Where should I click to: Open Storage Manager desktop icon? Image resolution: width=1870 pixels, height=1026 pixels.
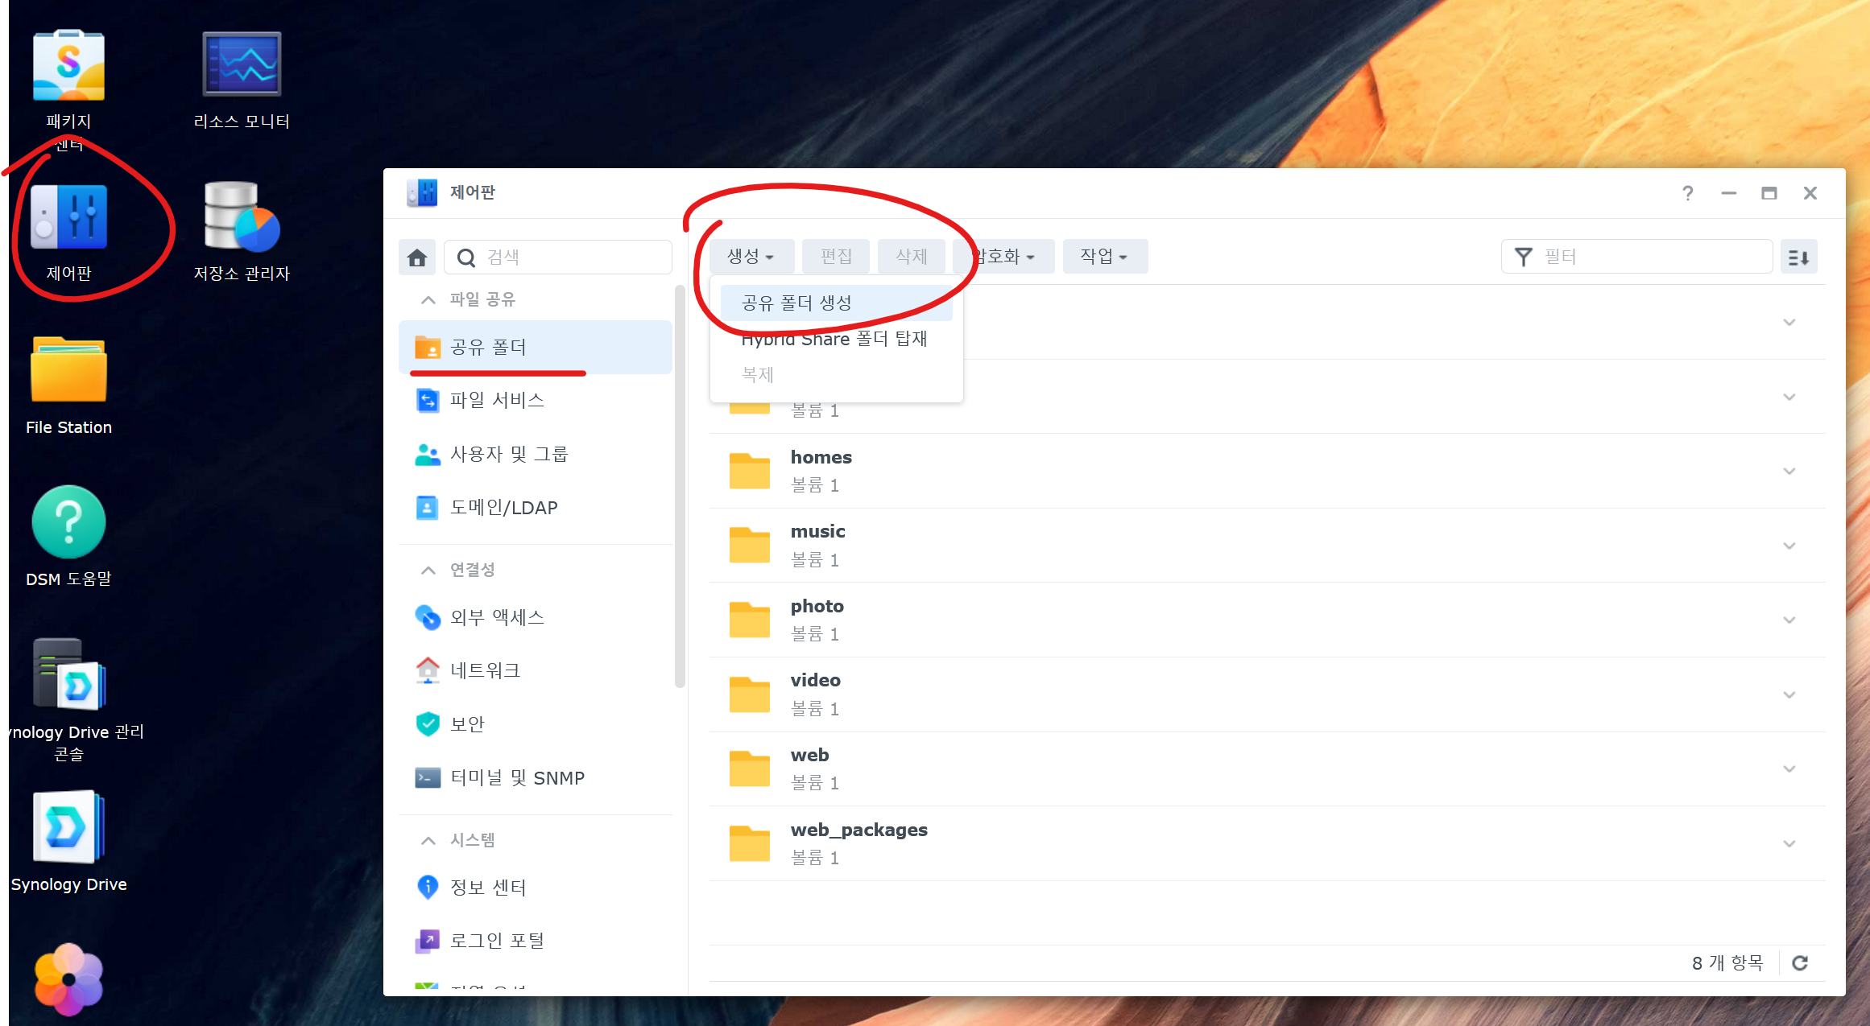(x=241, y=217)
